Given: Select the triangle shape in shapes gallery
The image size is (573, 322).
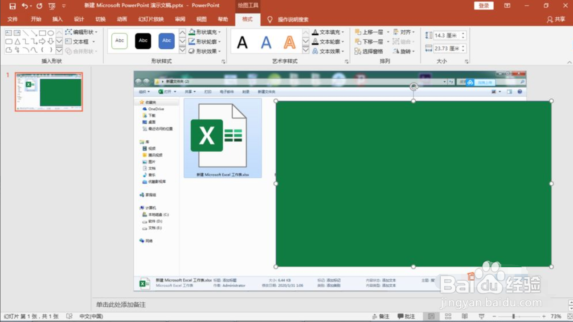Looking at the screenshot, I should pyautogui.click(x=17, y=41).
